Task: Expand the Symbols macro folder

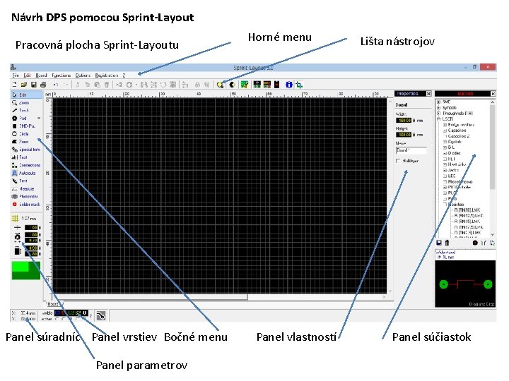Action: [x=438, y=107]
